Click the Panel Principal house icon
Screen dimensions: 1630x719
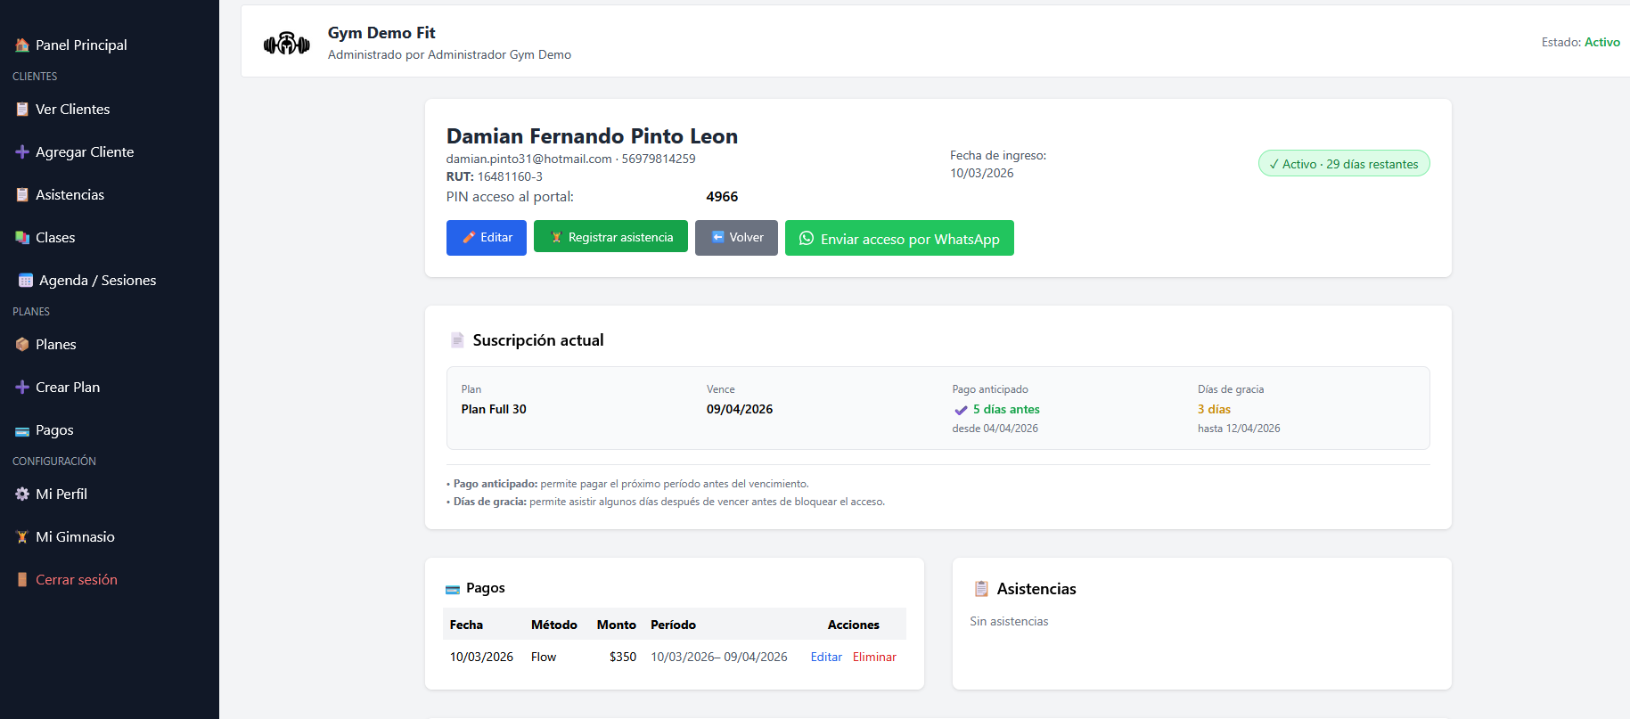point(22,45)
